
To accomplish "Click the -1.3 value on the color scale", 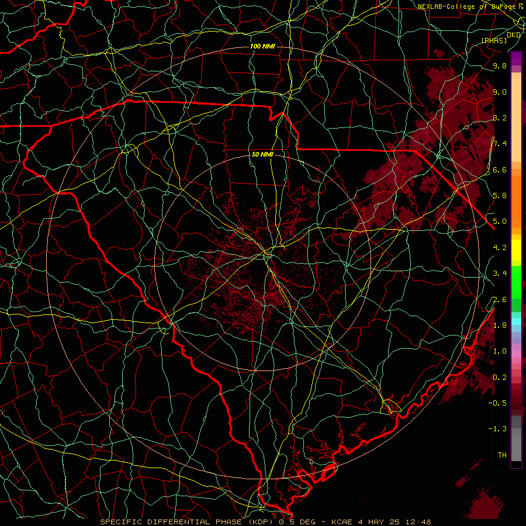I will pos(497,429).
